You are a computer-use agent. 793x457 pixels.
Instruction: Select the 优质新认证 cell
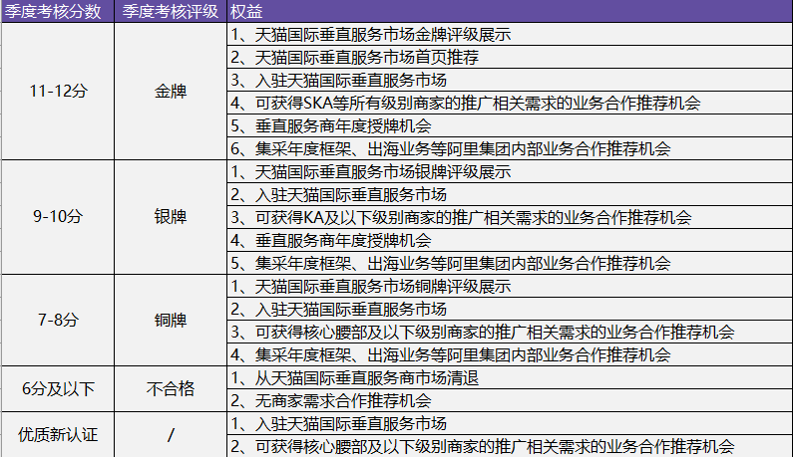58,435
